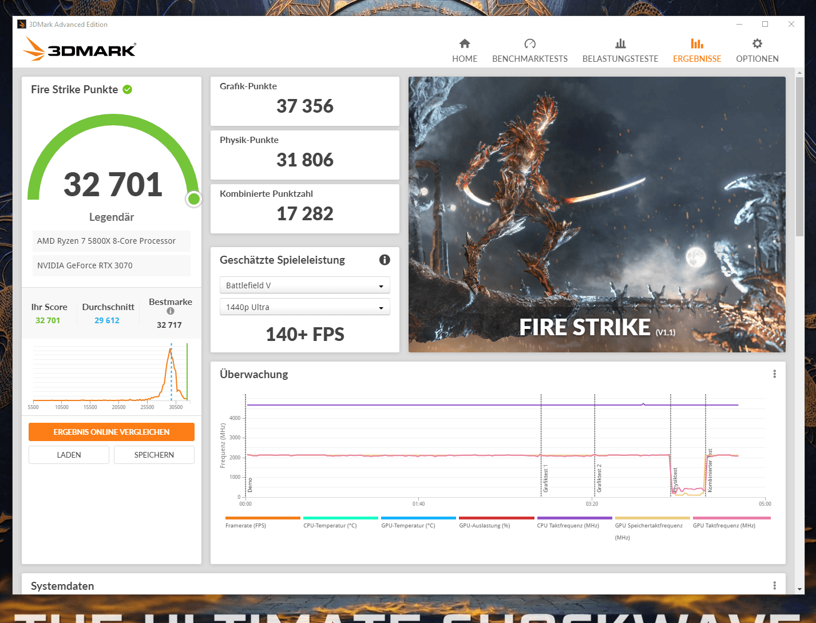
Task: Switch to the Ergebnisse tab
Action: click(x=697, y=50)
